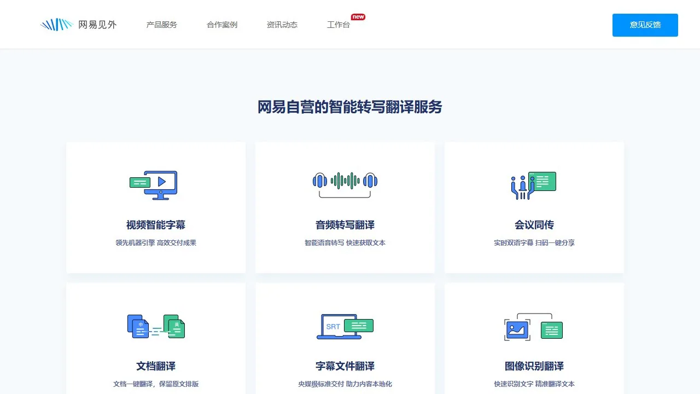Click the 网易见外 wave logo icon
The height and width of the screenshot is (394, 700).
tap(57, 25)
